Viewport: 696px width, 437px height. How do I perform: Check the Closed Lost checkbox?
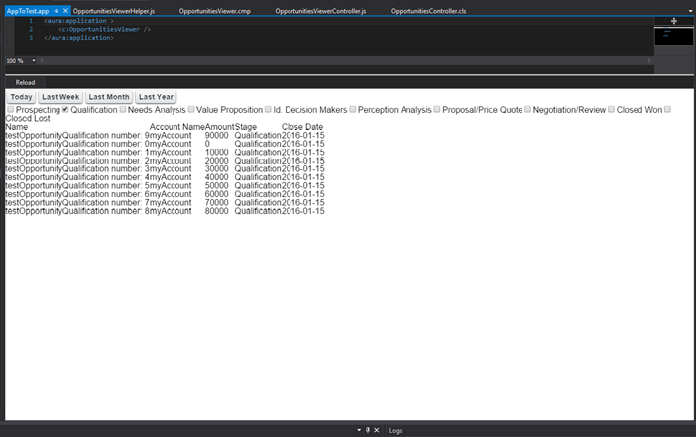click(667, 109)
